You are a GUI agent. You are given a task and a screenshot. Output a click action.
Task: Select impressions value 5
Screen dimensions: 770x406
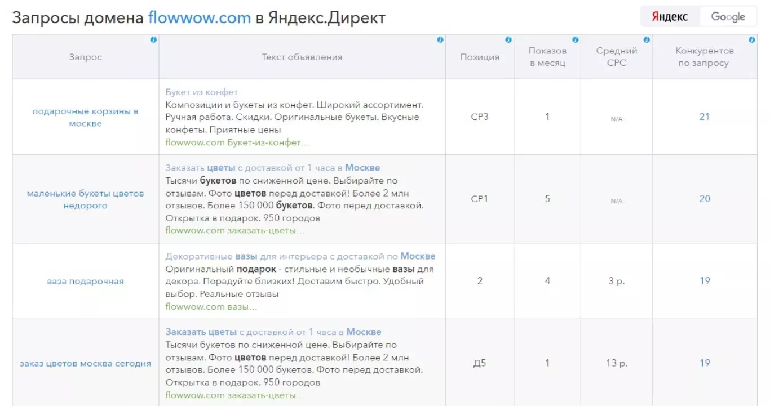tap(547, 199)
